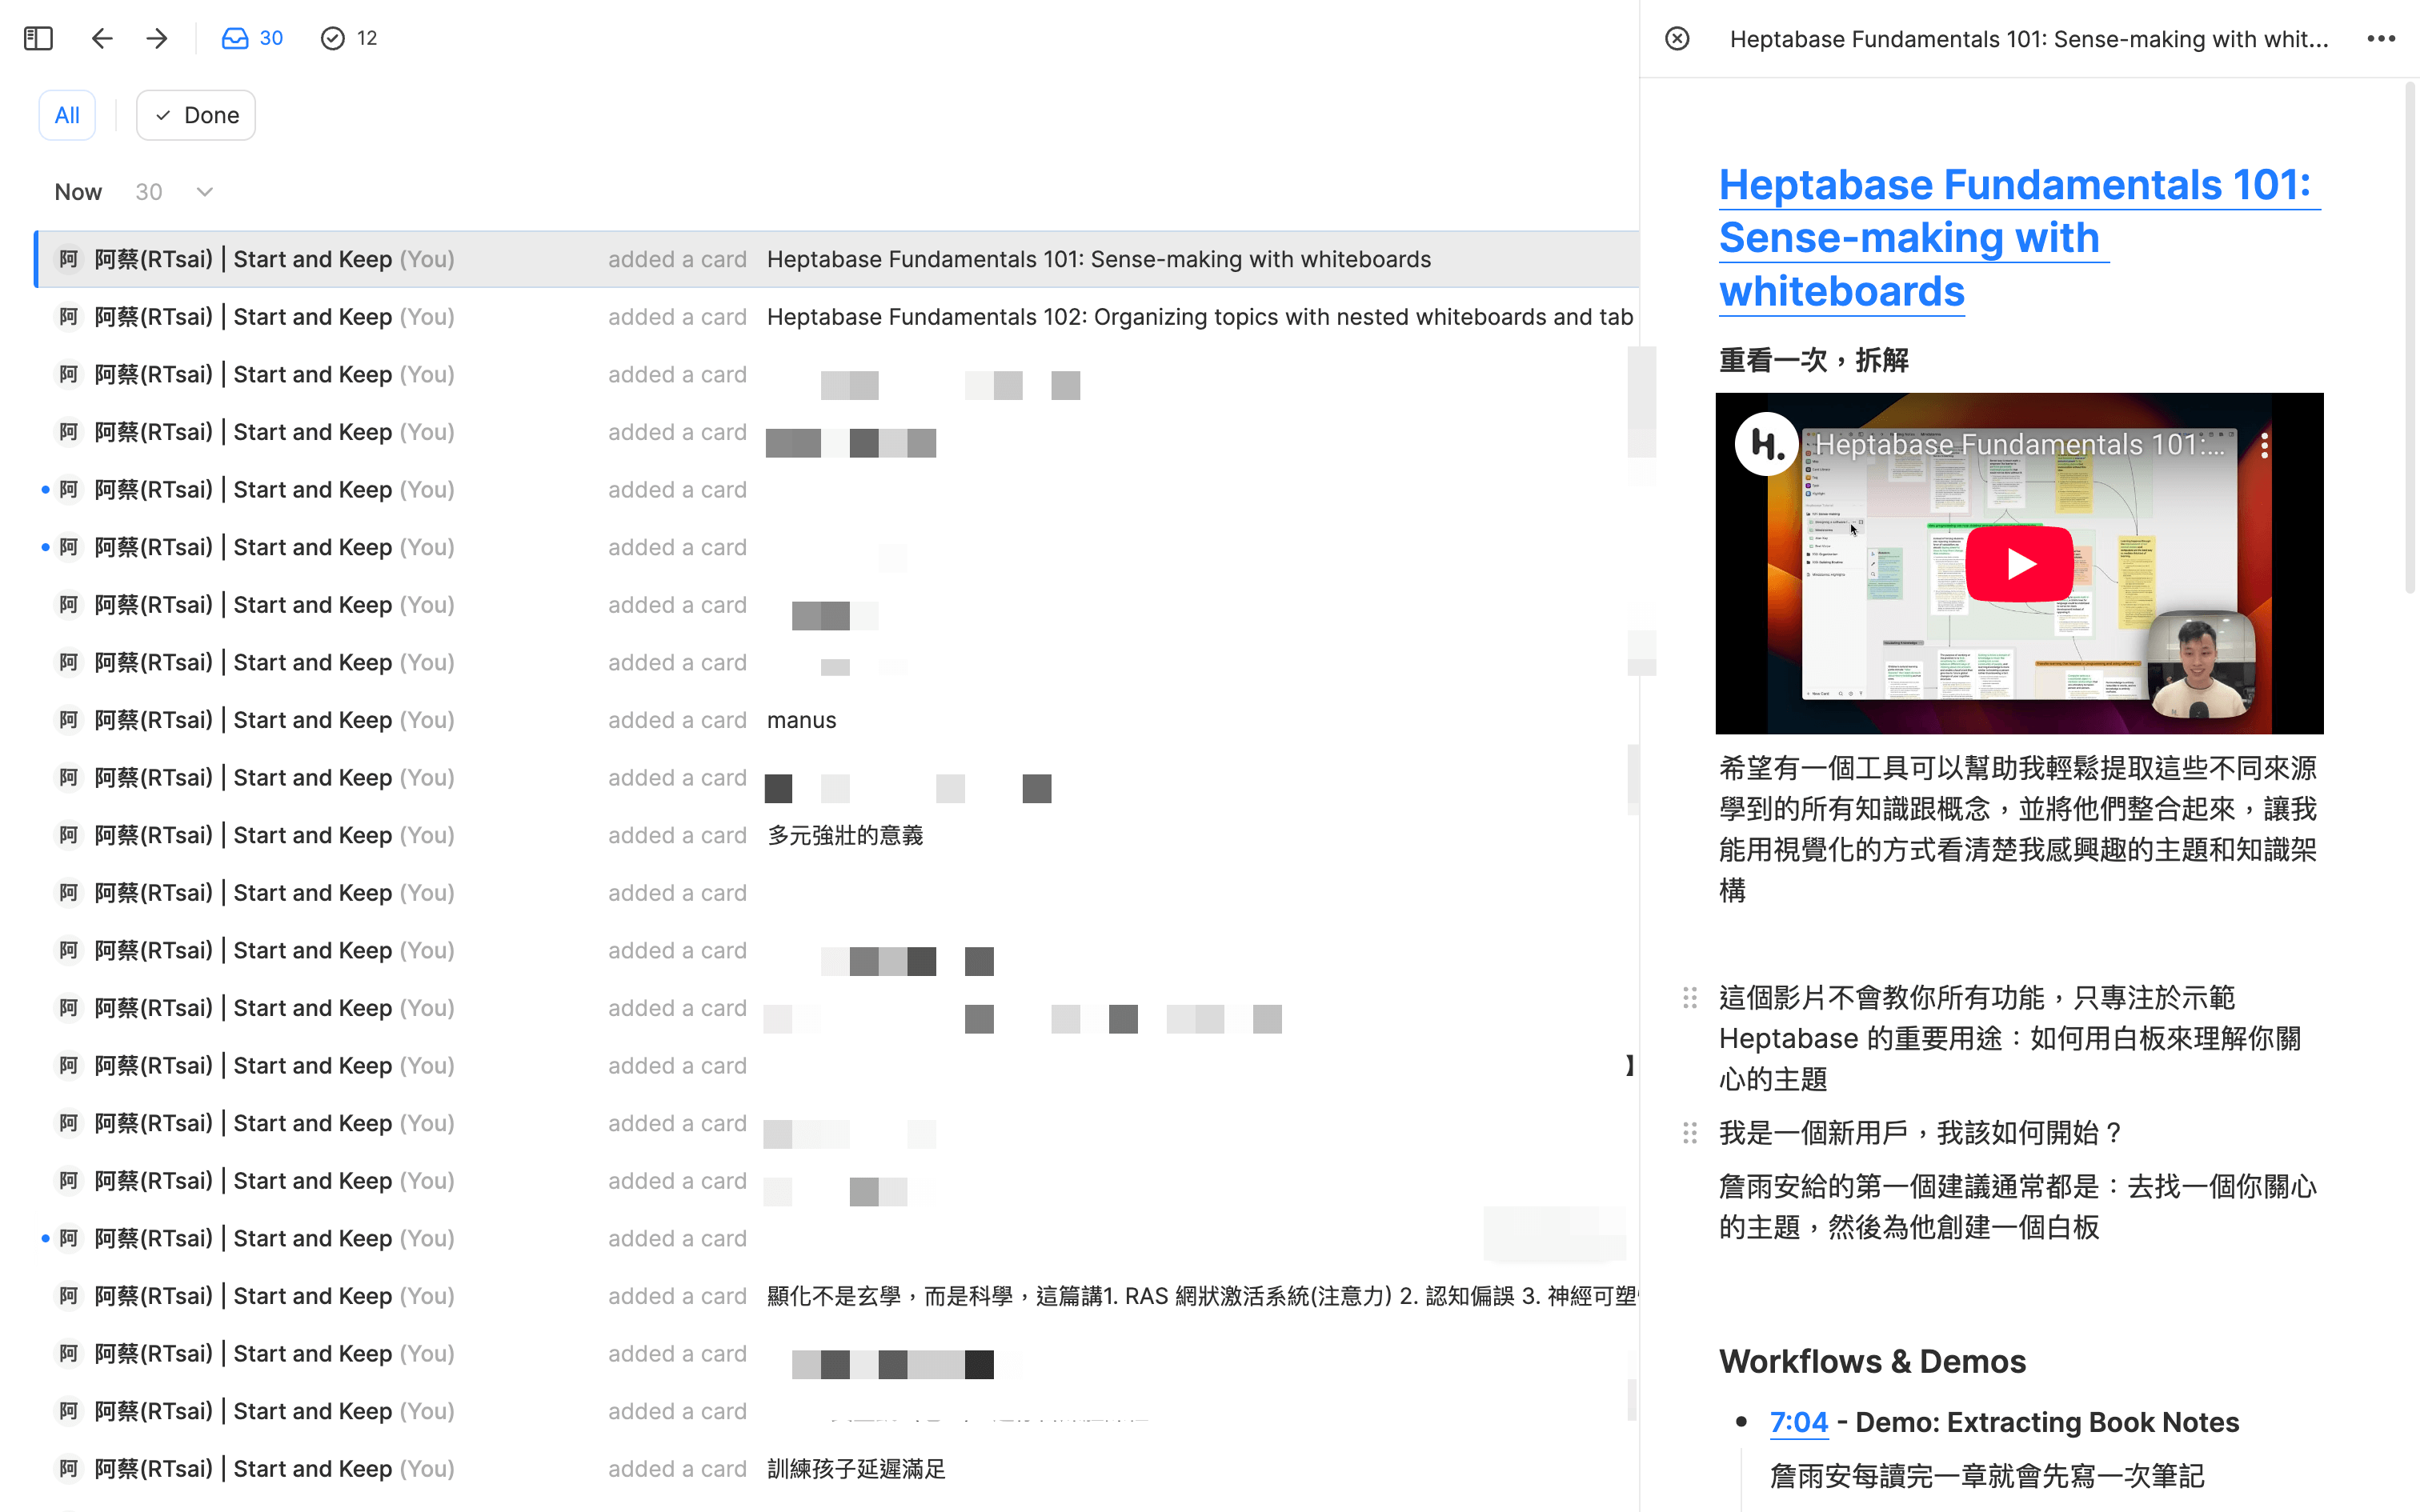The height and width of the screenshot is (1512, 2420).
Task: Click the blue unread dot on an activity row
Action: (x=45, y=489)
